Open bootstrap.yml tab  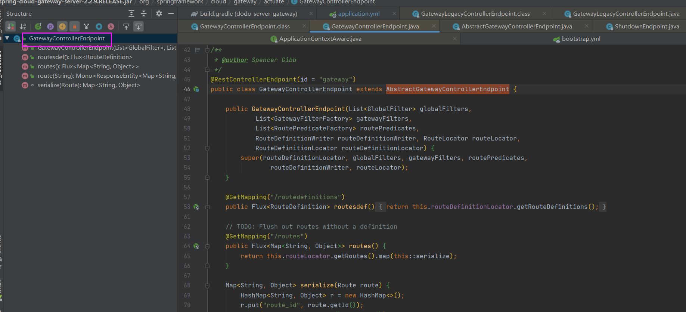pyautogui.click(x=581, y=39)
